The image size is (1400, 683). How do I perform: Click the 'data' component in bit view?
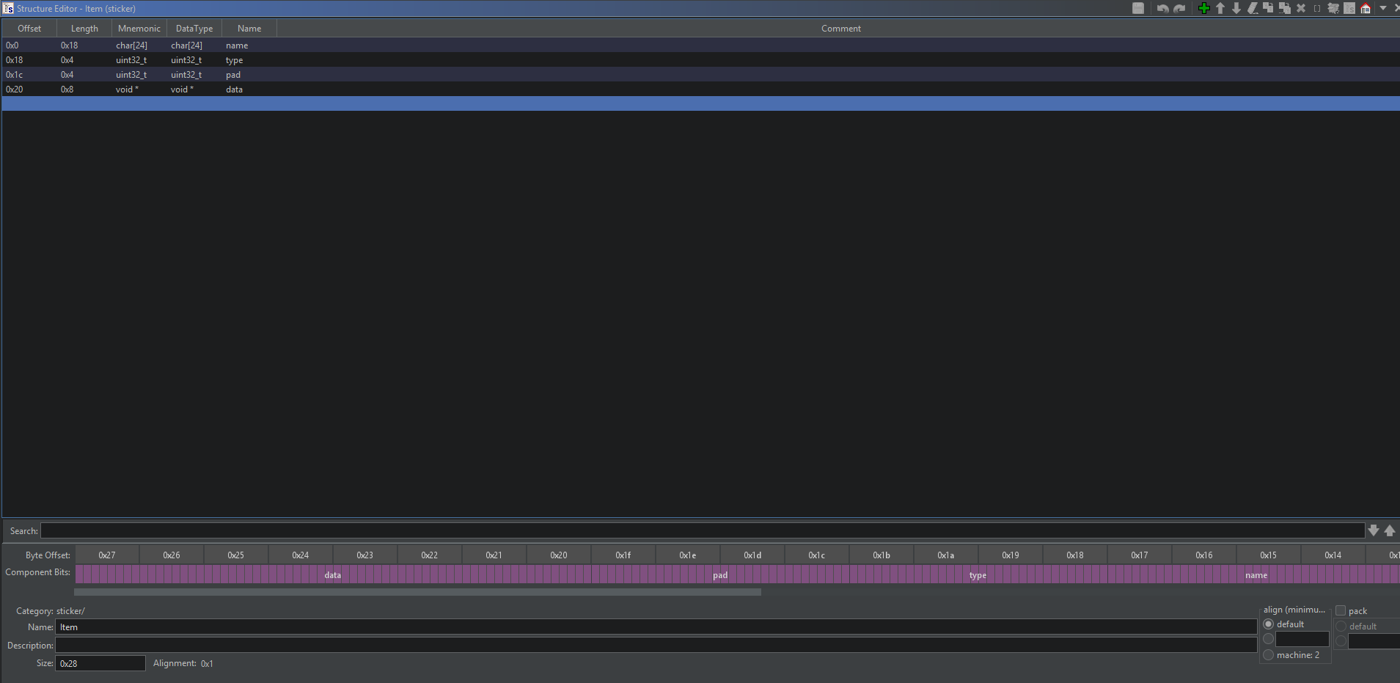tap(333, 574)
